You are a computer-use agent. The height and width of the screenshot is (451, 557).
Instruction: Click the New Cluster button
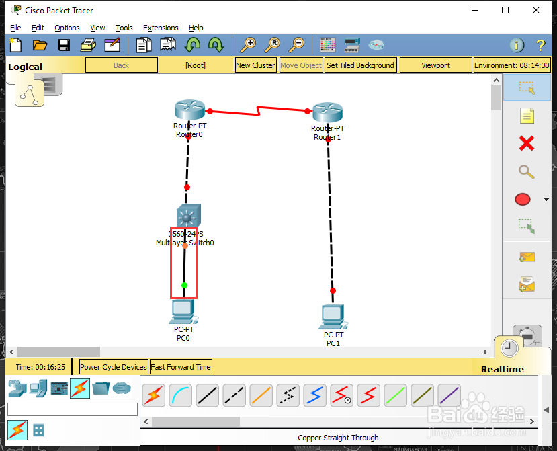(255, 65)
